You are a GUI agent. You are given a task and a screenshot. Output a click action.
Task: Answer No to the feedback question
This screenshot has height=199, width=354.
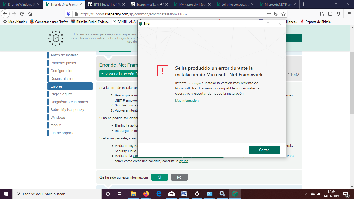pyautogui.click(x=179, y=177)
